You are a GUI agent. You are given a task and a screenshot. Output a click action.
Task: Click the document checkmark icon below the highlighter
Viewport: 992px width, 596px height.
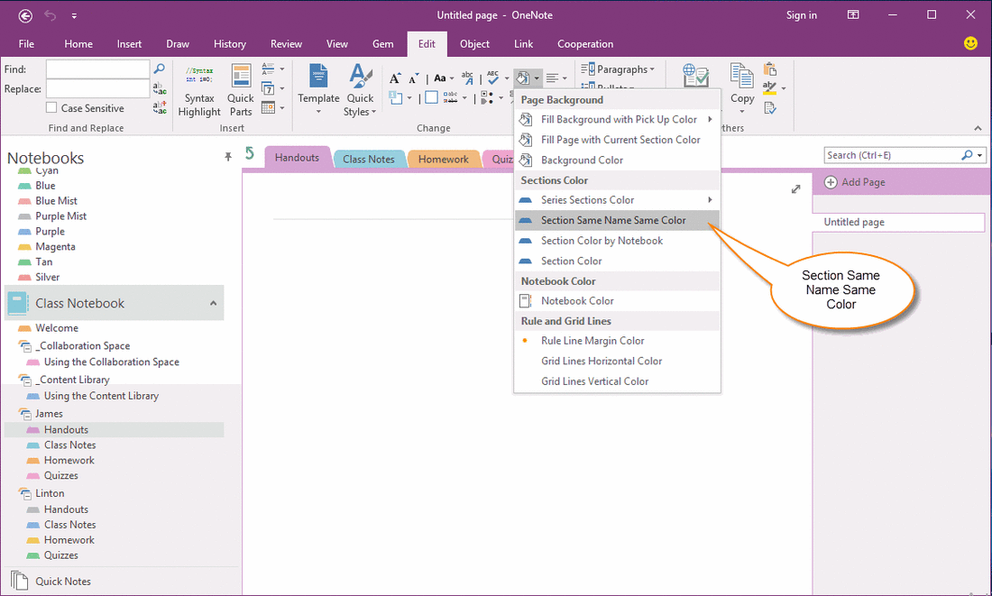pos(770,108)
